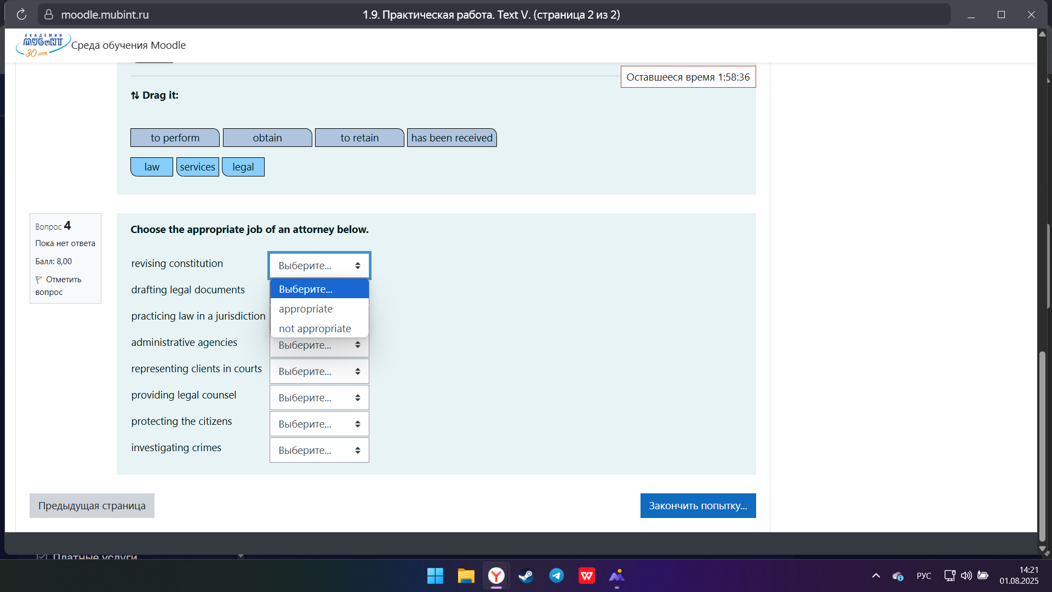Select 'appropriate' option in dropdown
Image resolution: width=1052 pixels, height=592 pixels.
point(306,309)
